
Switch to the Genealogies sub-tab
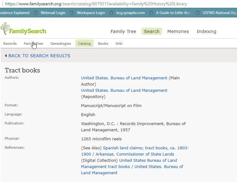click(x=60, y=44)
